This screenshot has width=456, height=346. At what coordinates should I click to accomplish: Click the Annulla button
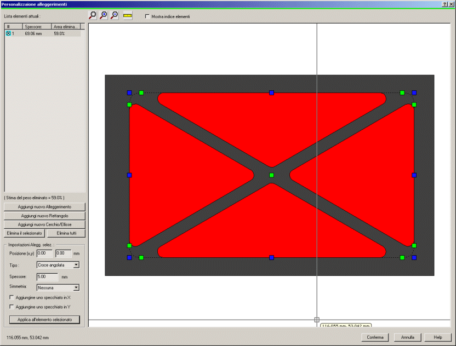click(x=407, y=337)
